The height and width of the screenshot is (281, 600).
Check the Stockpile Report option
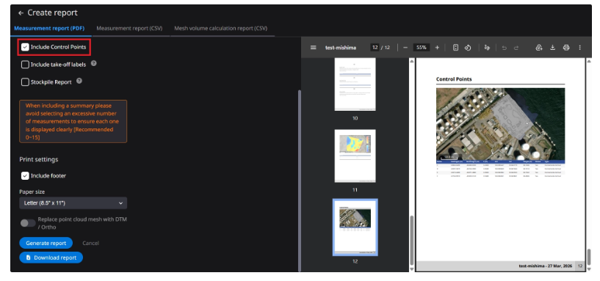(25, 82)
